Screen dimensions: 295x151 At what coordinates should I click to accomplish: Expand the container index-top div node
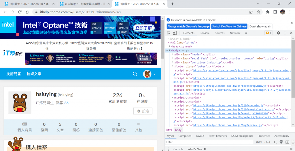(x=172, y=62)
